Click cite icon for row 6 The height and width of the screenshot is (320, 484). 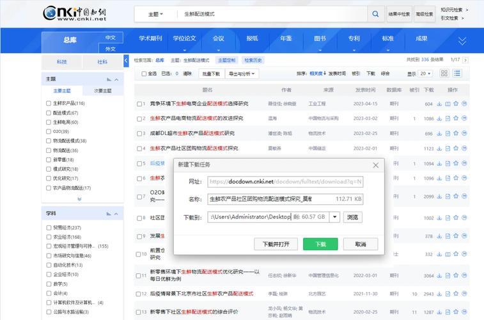[x=464, y=178]
